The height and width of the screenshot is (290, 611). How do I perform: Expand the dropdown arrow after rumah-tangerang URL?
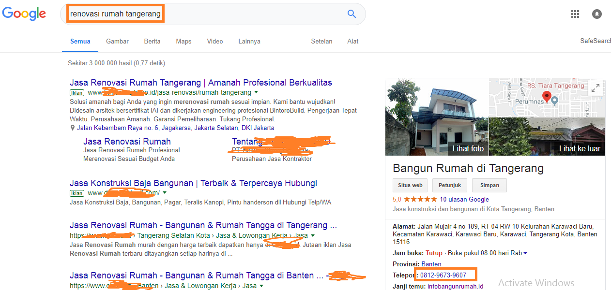point(256,92)
